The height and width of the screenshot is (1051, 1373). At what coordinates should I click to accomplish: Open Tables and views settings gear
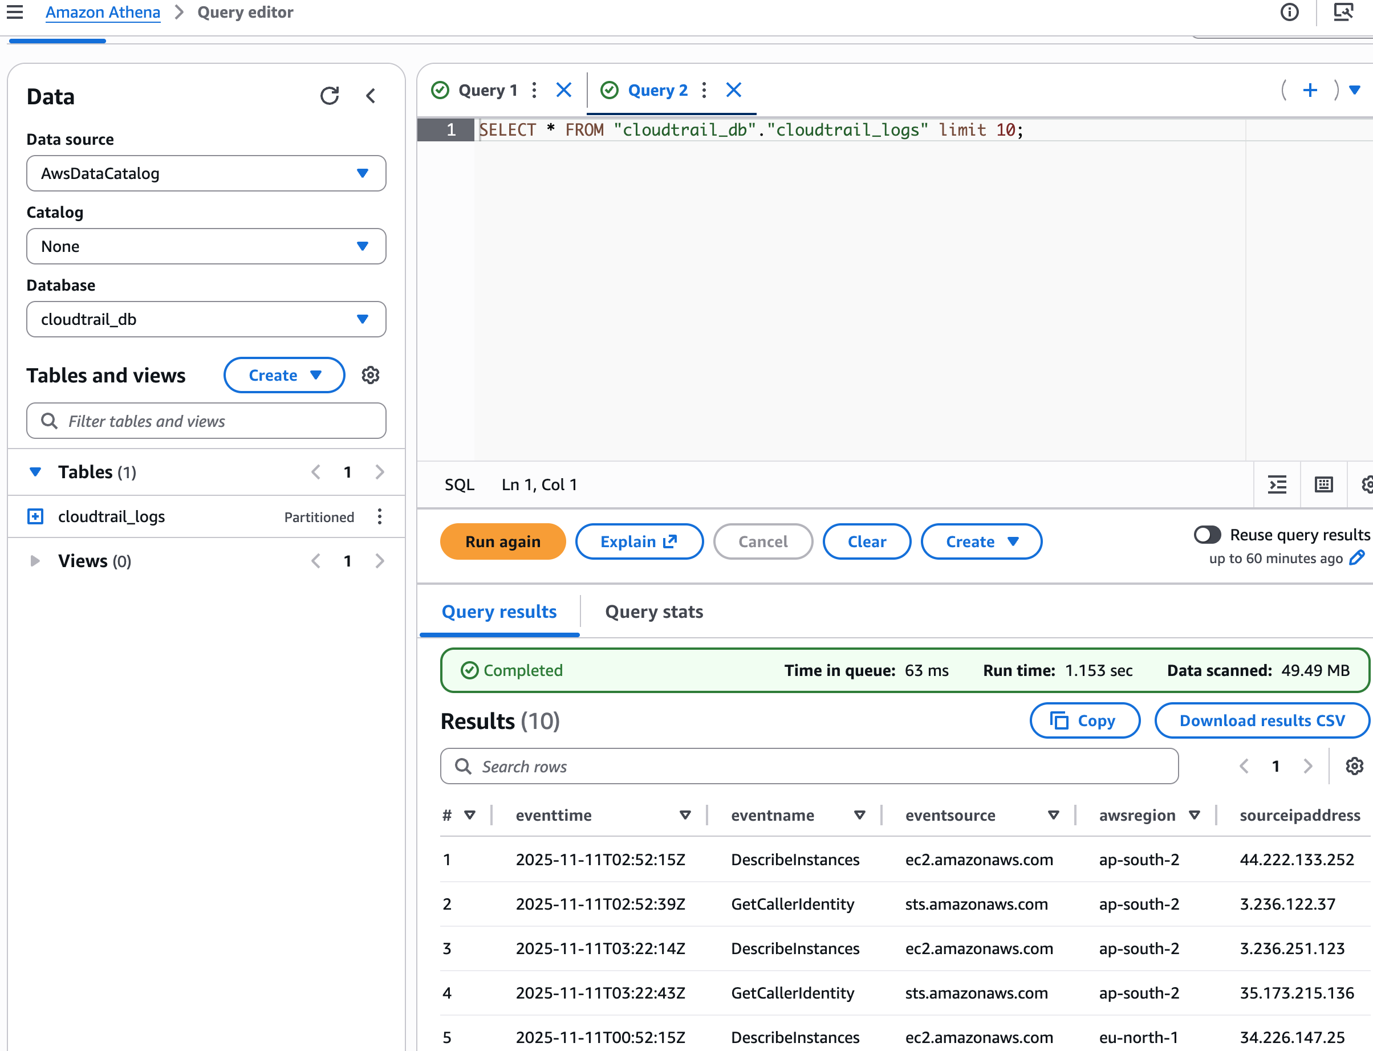371,376
